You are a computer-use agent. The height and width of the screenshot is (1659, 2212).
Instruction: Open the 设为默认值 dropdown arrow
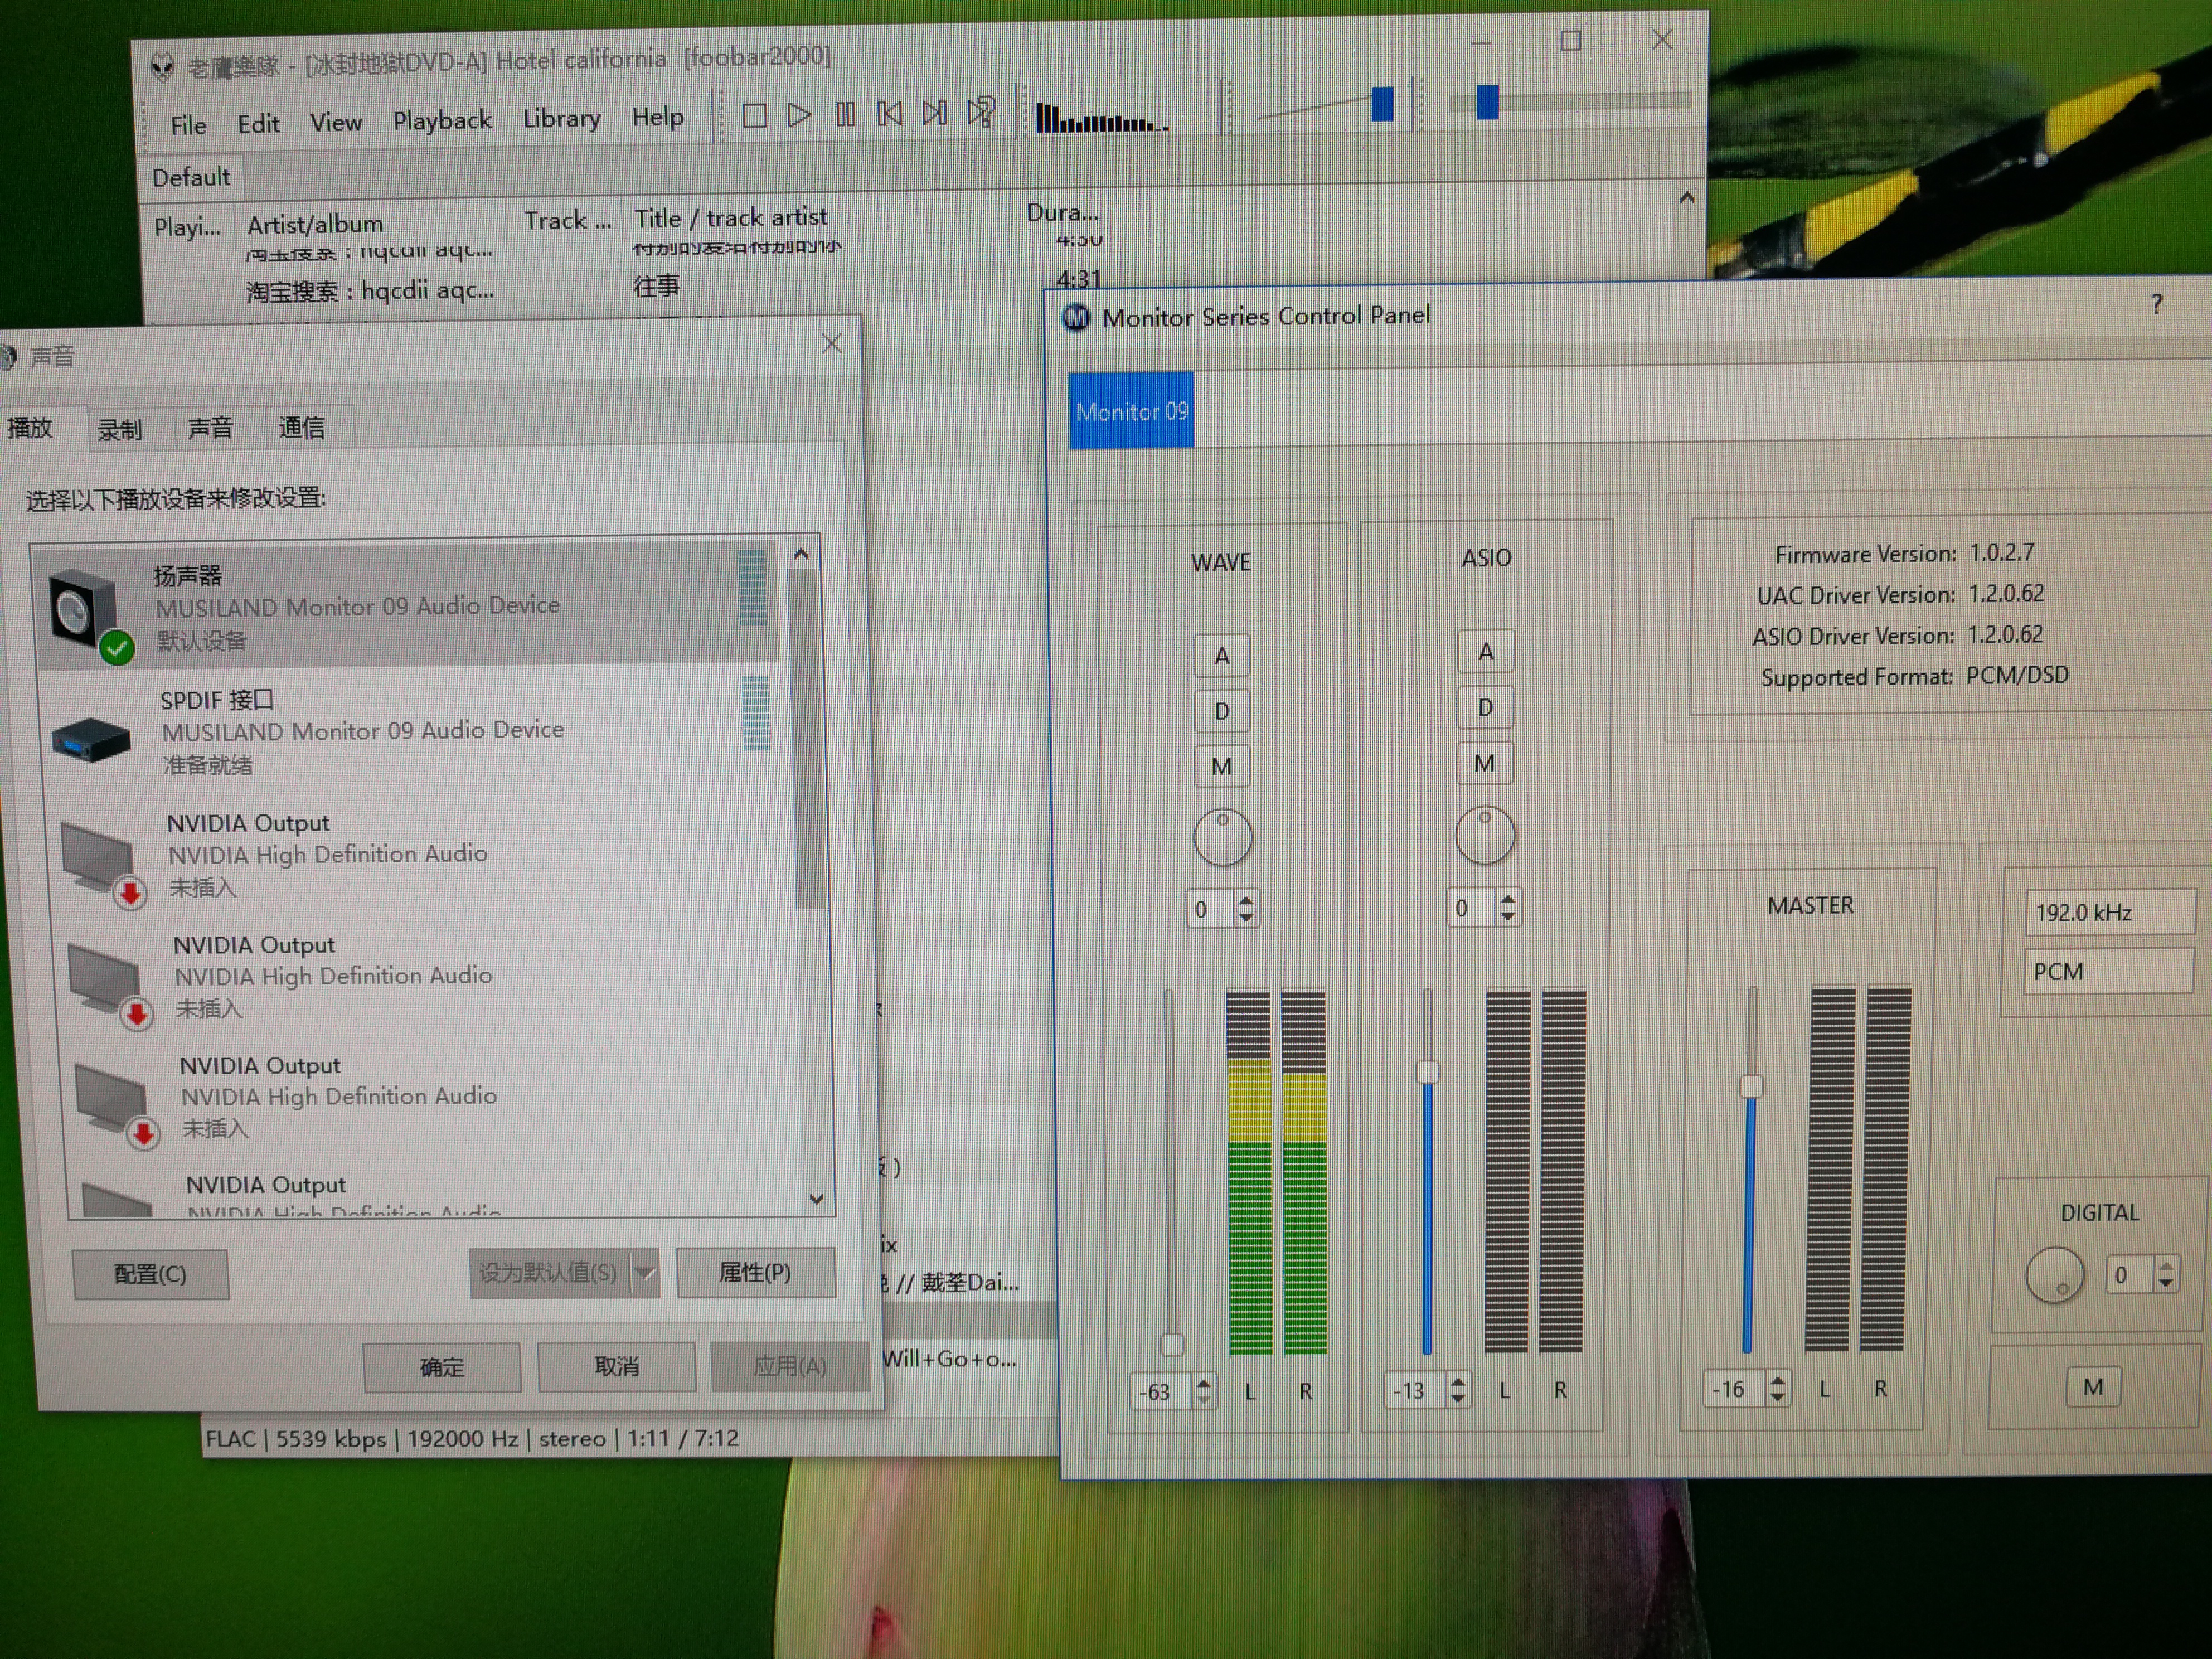coord(645,1273)
